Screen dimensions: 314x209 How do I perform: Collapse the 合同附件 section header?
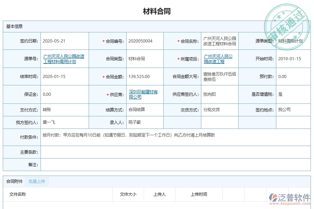(12, 181)
